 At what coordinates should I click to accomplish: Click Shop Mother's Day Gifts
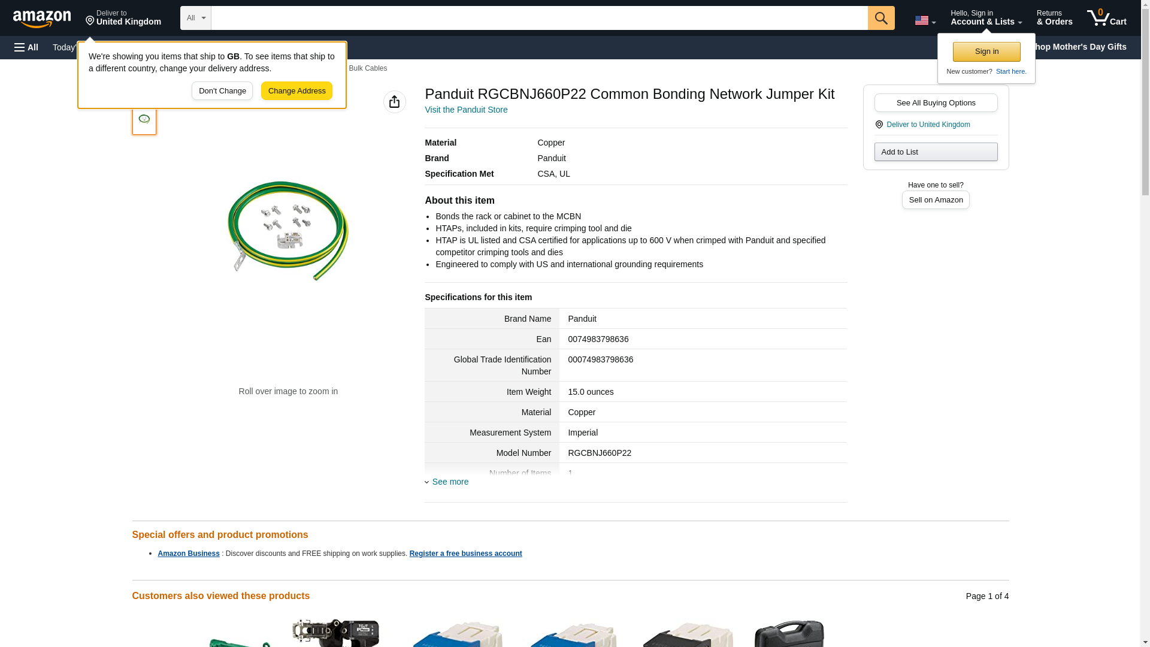tap(1082, 47)
